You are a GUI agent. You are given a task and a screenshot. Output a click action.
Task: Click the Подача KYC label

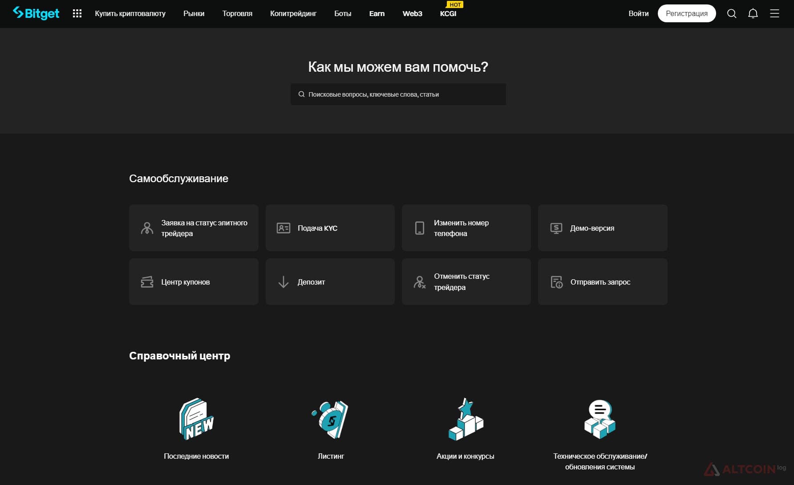coord(318,228)
